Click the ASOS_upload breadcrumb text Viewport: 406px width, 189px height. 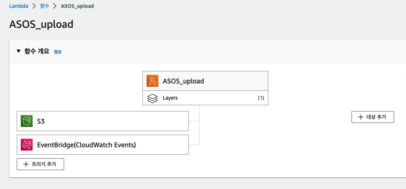77,6
